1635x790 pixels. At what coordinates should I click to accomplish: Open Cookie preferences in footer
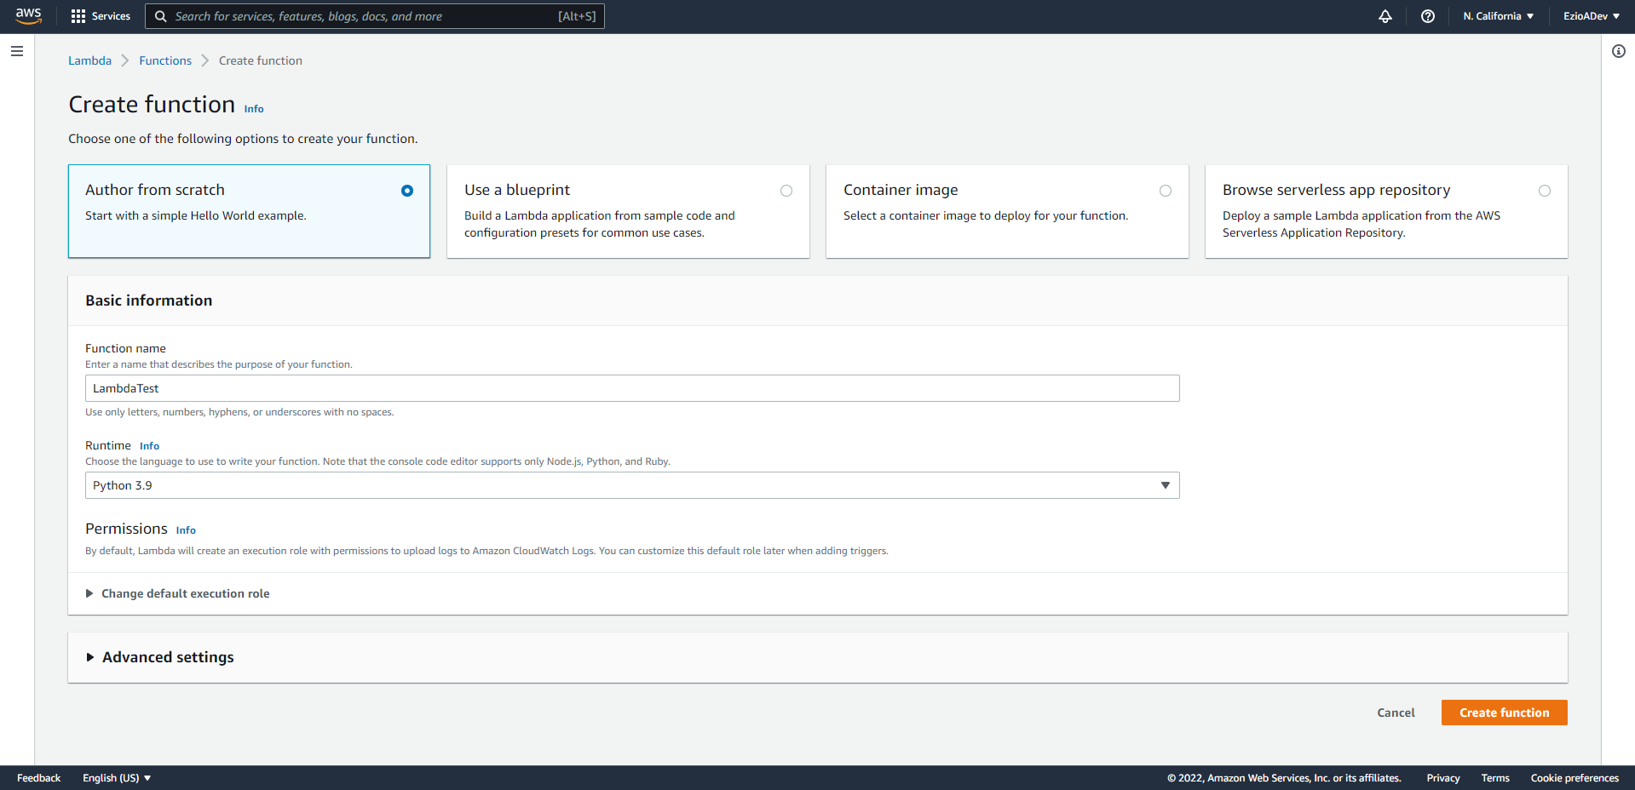pos(1575,778)
